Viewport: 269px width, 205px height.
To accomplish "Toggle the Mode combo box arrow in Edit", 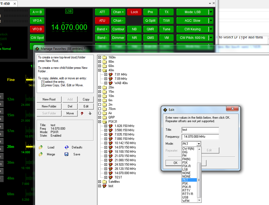I will click(x=199, y=144).
